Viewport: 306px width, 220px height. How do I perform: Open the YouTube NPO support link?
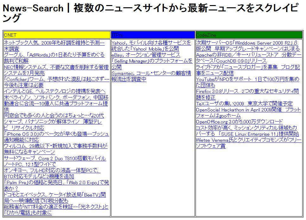click(x=248, y=82)
